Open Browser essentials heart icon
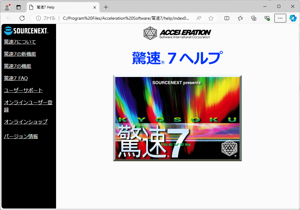The image size is (300, 210). [x=267, y=18]
